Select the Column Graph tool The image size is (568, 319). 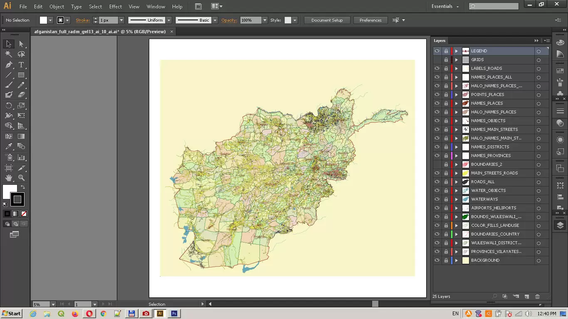21,157
